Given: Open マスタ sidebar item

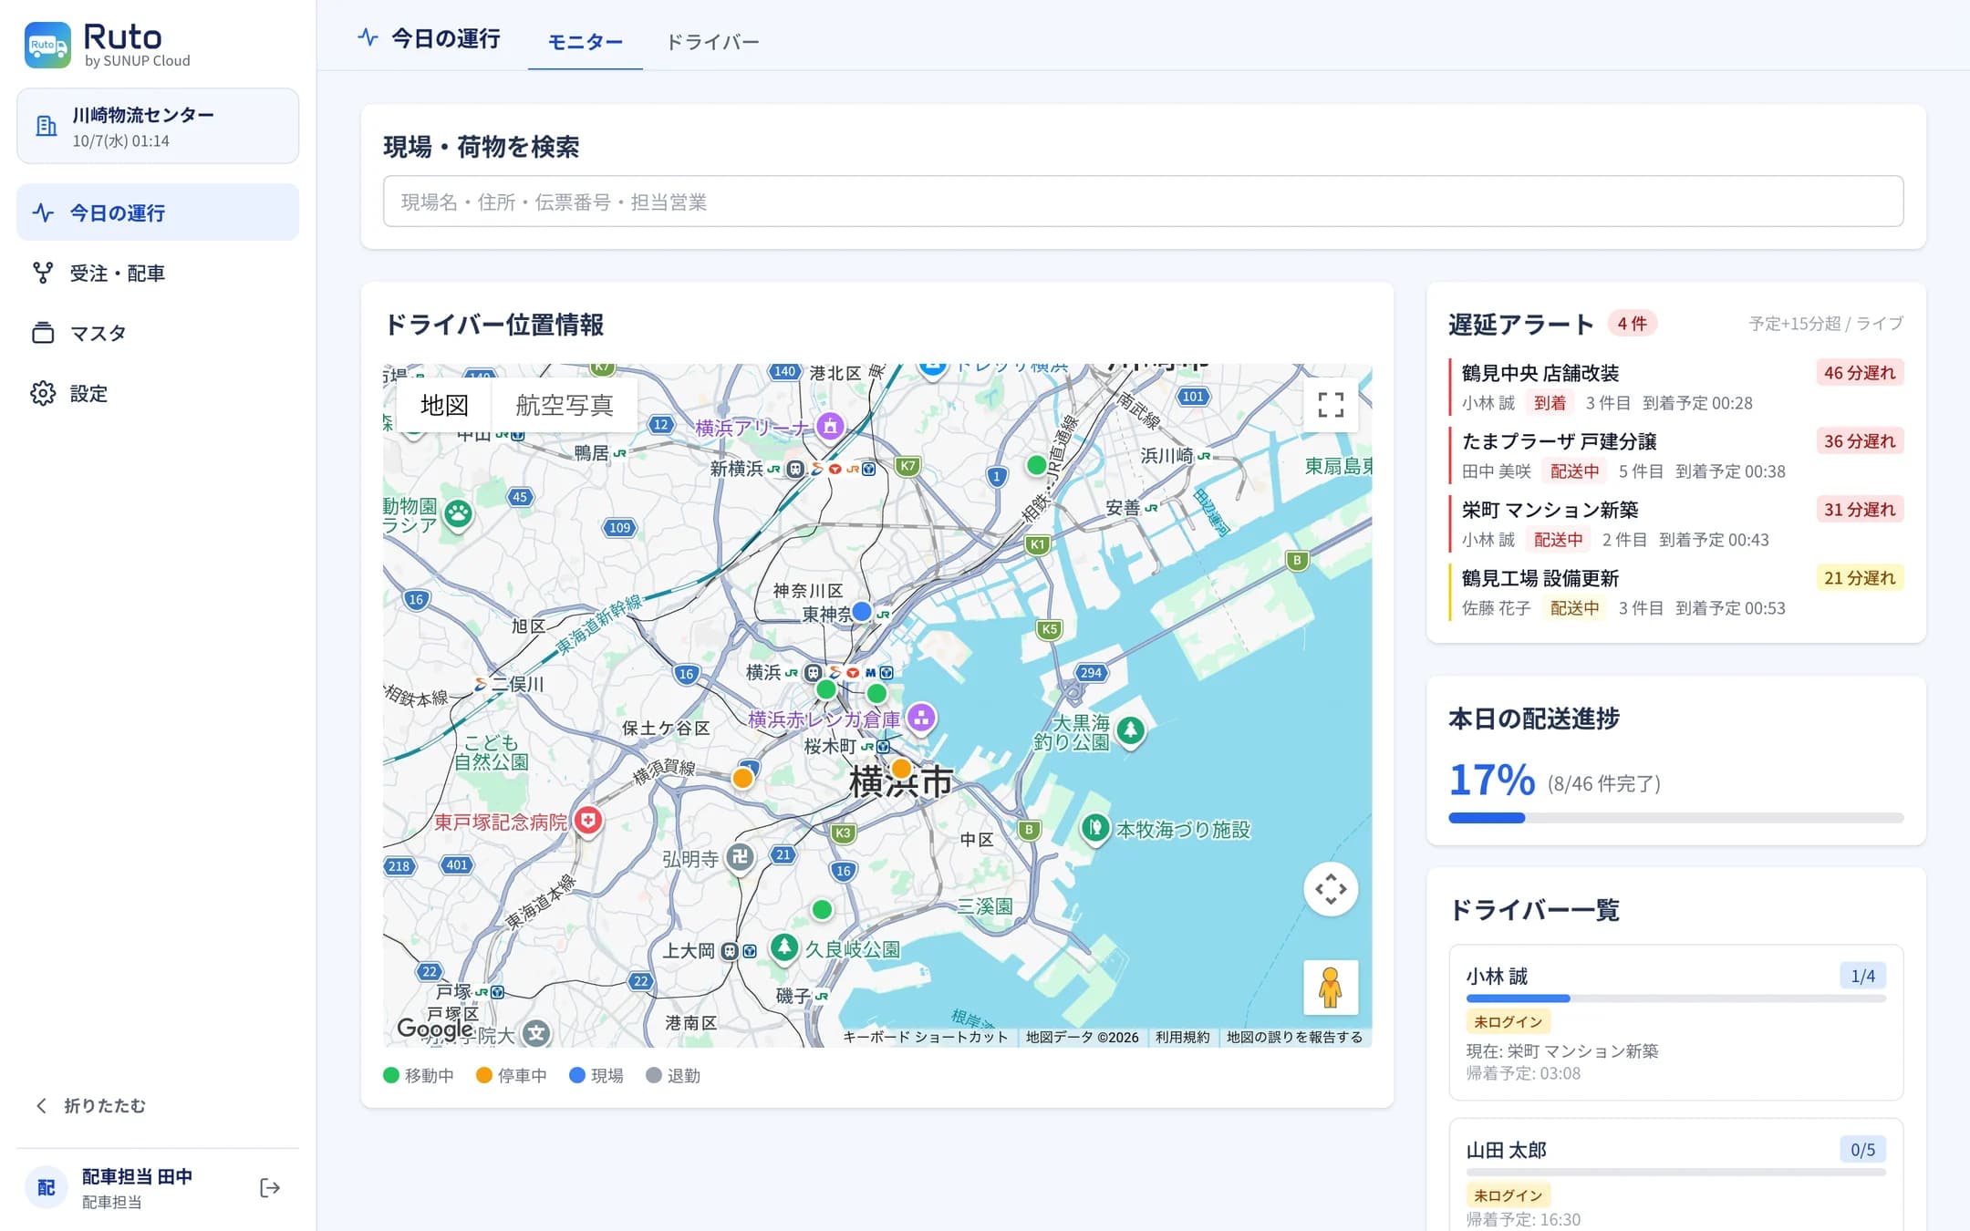Looking at the screenshot, I should point(158,333).
